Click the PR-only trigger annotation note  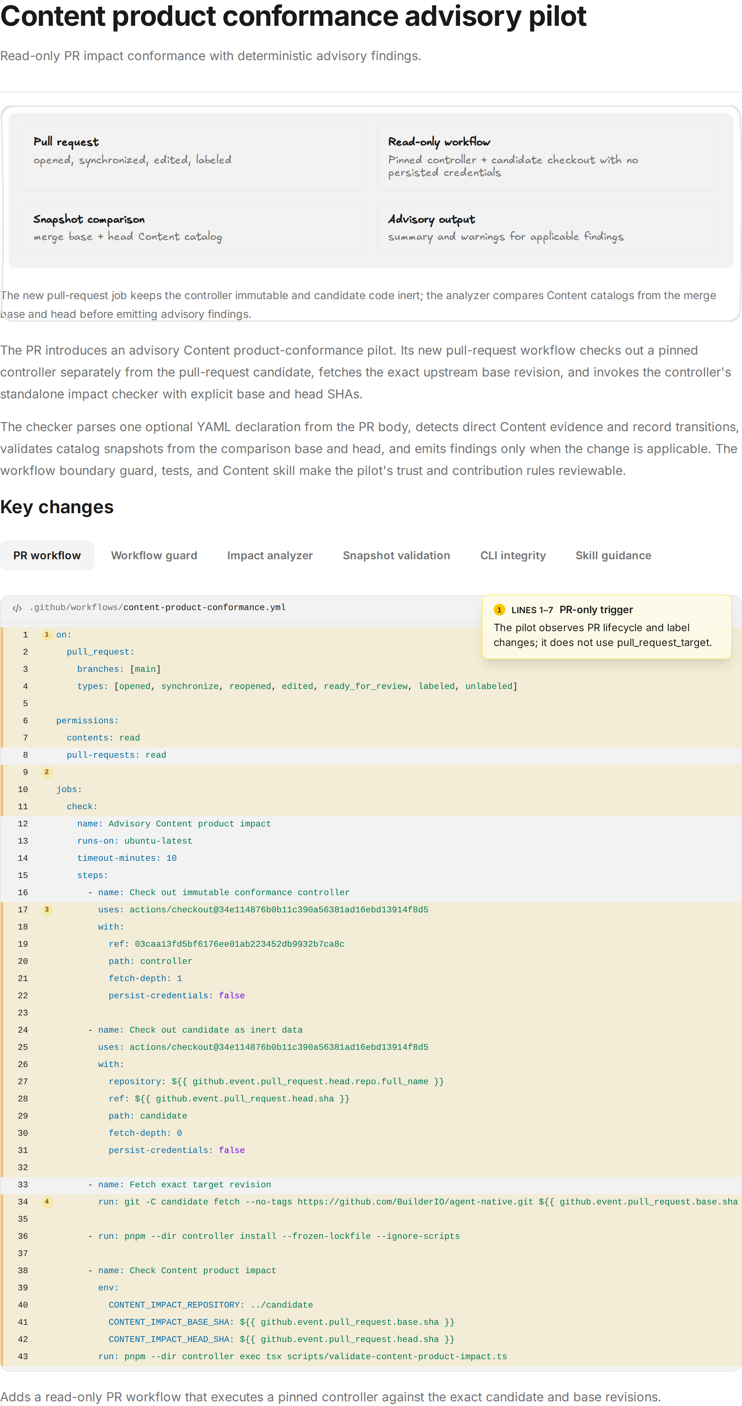pos(607,626)
